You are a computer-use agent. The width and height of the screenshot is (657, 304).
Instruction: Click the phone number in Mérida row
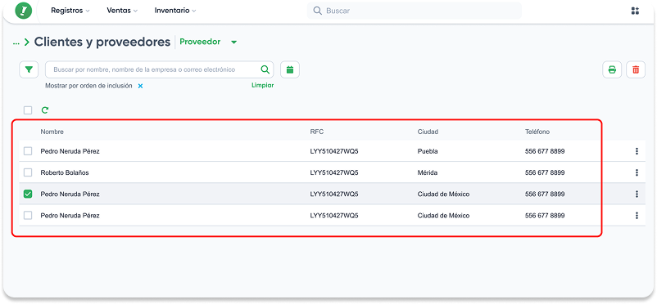point(545,172)
